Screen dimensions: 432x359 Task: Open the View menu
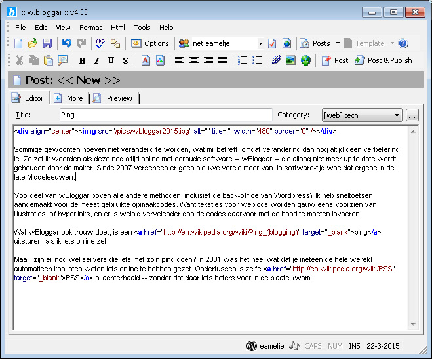[63, 28]
